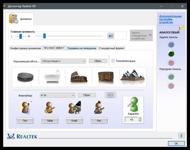Switch to the Конфигурация динамиков tab
Viewport: 190px width, 150px height.
(x=25, y=48)
